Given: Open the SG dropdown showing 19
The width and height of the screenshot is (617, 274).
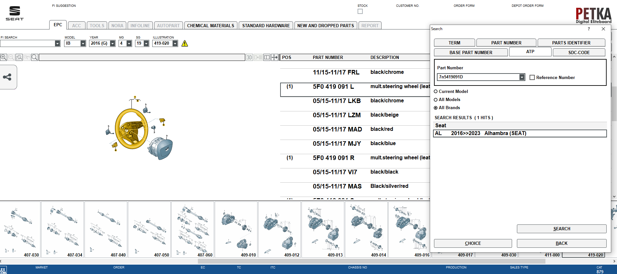Looking at the screenshot, I should [x=146, y=43].
